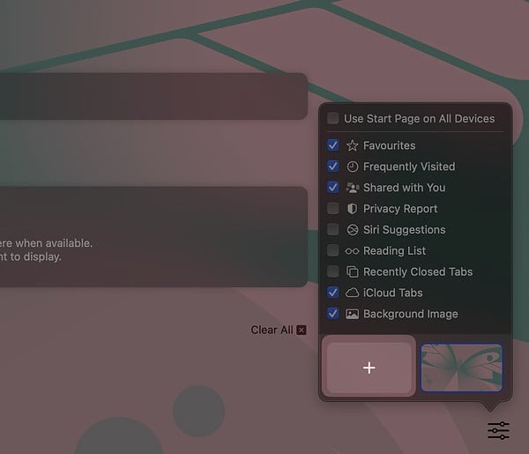Click the red X beside Clear All
Screen dimensions: 529x454
(x=302, y=330)
